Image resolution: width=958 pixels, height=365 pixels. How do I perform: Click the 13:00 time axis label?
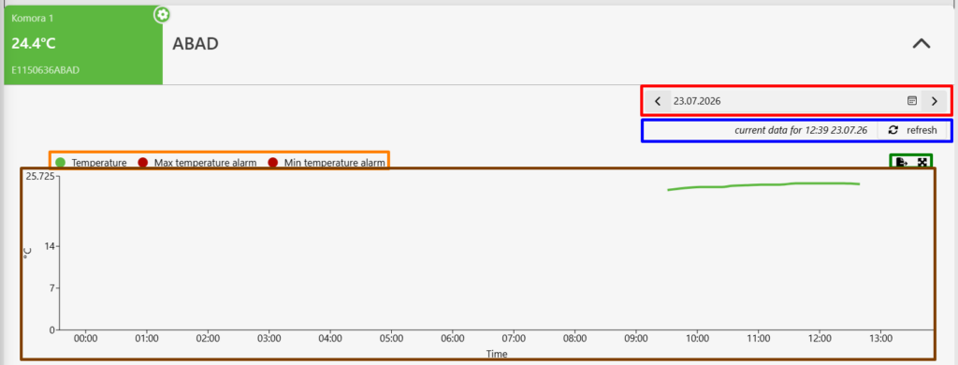click(880, 338)
